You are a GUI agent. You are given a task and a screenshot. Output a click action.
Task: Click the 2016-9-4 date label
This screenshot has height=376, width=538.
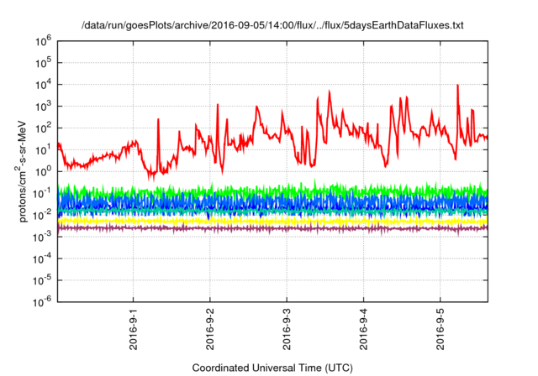[x=364, y=329]
